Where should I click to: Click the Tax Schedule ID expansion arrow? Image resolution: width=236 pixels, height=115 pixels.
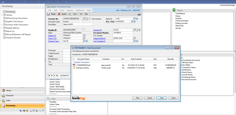(x=137, y=41)
